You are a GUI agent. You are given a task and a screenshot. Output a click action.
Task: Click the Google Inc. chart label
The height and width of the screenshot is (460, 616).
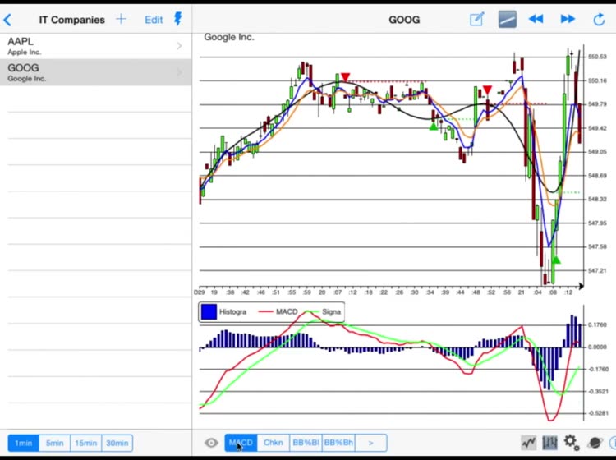click(x=229, y=37)
